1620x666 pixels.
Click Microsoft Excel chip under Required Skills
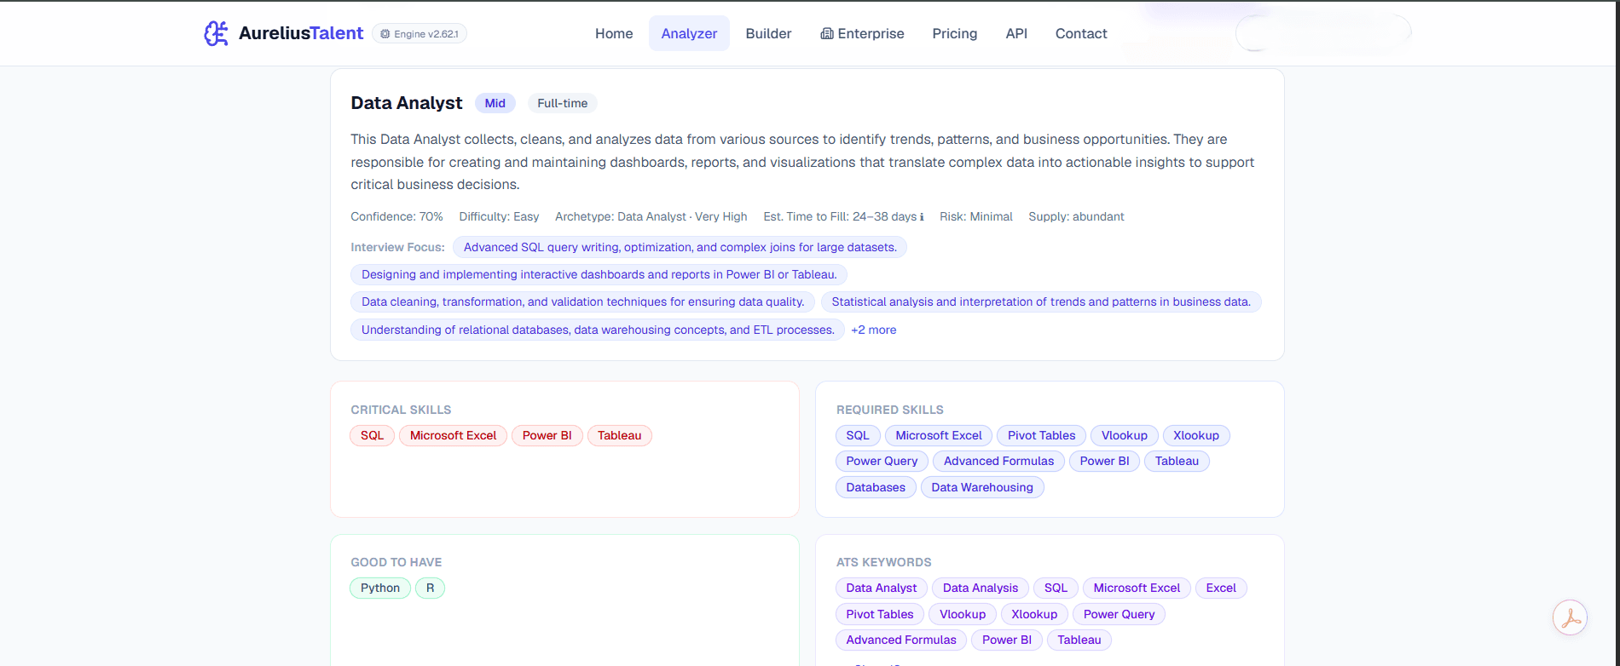click(939, 435)
